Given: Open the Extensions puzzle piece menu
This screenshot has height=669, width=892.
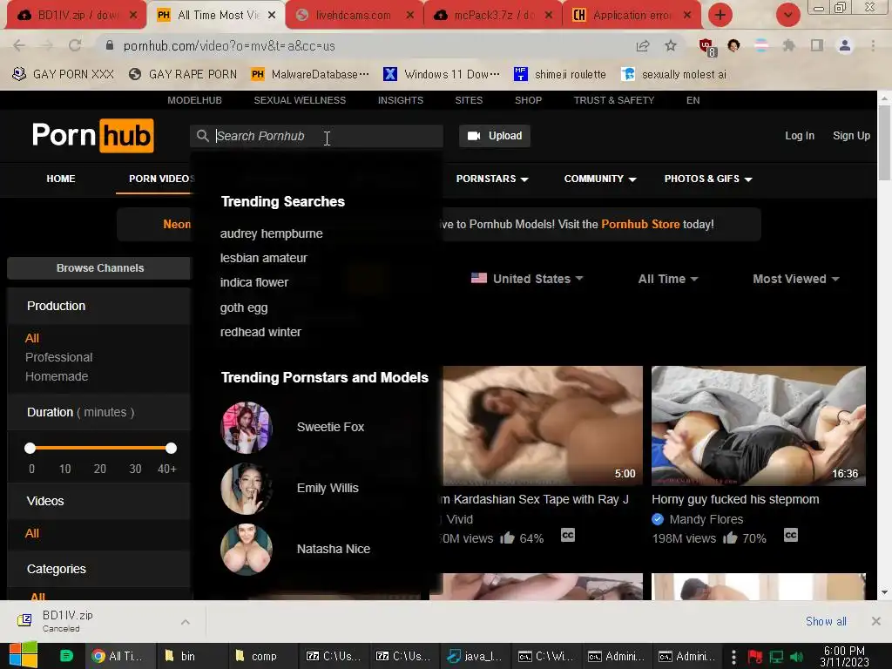Looking at the screenshot, I should click(x=788, y=45).
